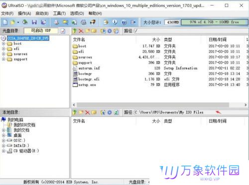The image size is (249, 185).
Task: Click the image 路径 field showing /
Action: (192, 31)
